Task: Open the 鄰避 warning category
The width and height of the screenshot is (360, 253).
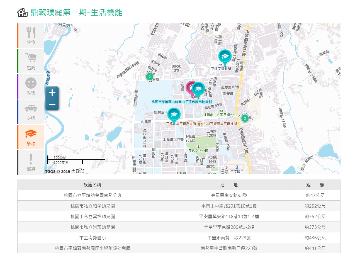Action: [31, 162]
